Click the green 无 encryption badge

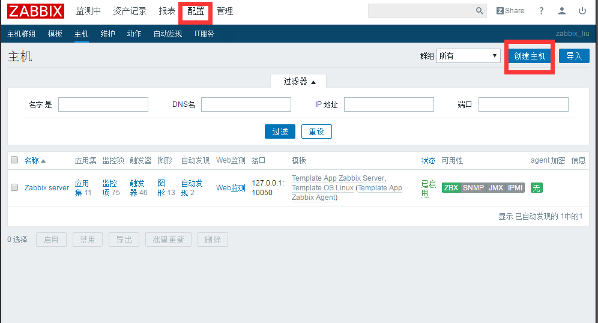(537, 188)
